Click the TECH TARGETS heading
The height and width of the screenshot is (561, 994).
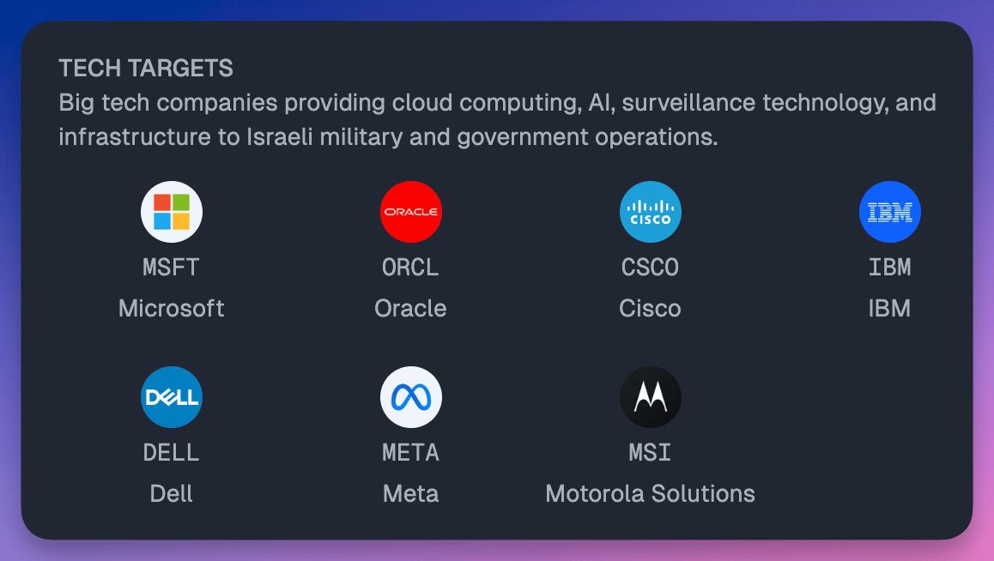click(146, 69)
